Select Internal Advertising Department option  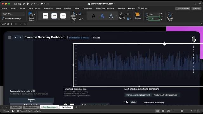point(138,95)
